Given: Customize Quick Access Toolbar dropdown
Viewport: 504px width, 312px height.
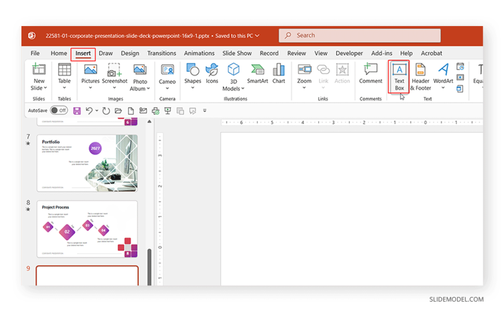Looking at the screenshot, I should pos(204,111).
